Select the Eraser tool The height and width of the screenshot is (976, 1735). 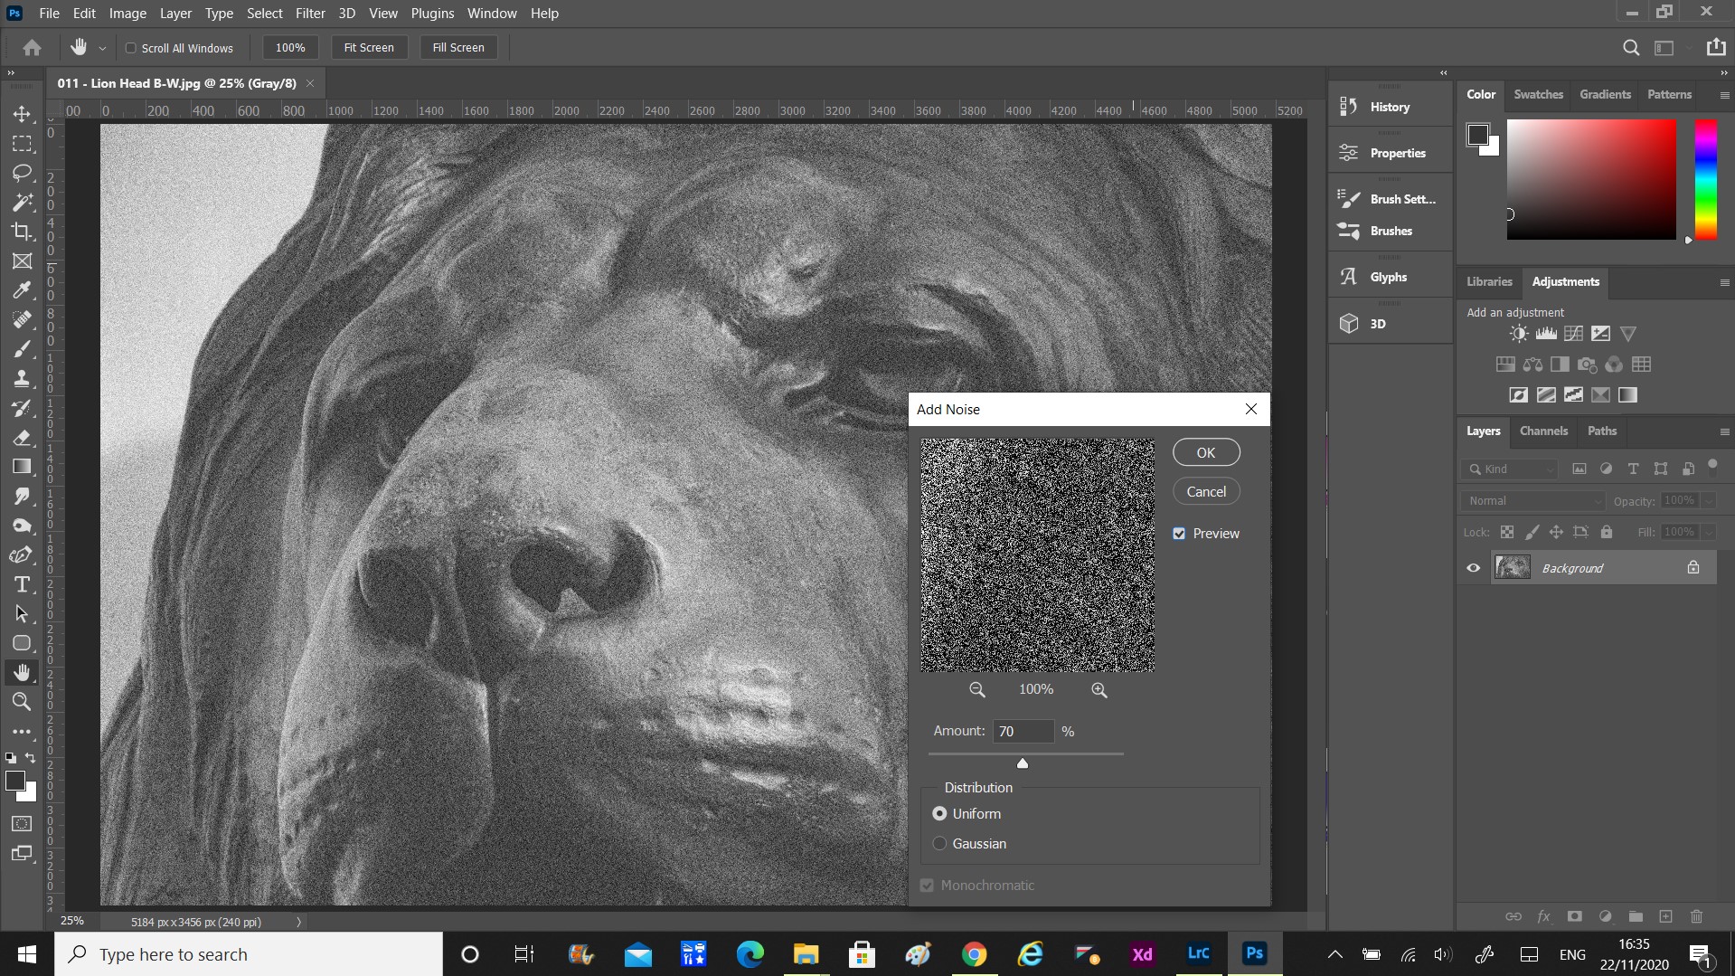coord(22,438)
